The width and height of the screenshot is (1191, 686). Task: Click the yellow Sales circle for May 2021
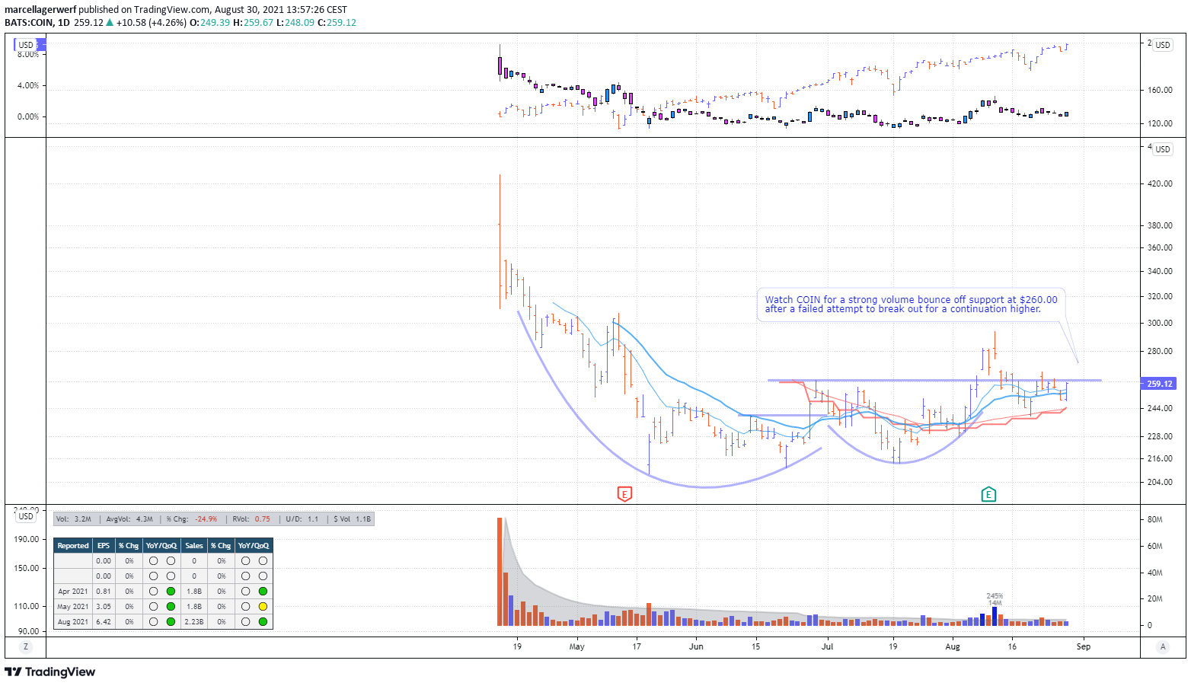coord(263,606)
